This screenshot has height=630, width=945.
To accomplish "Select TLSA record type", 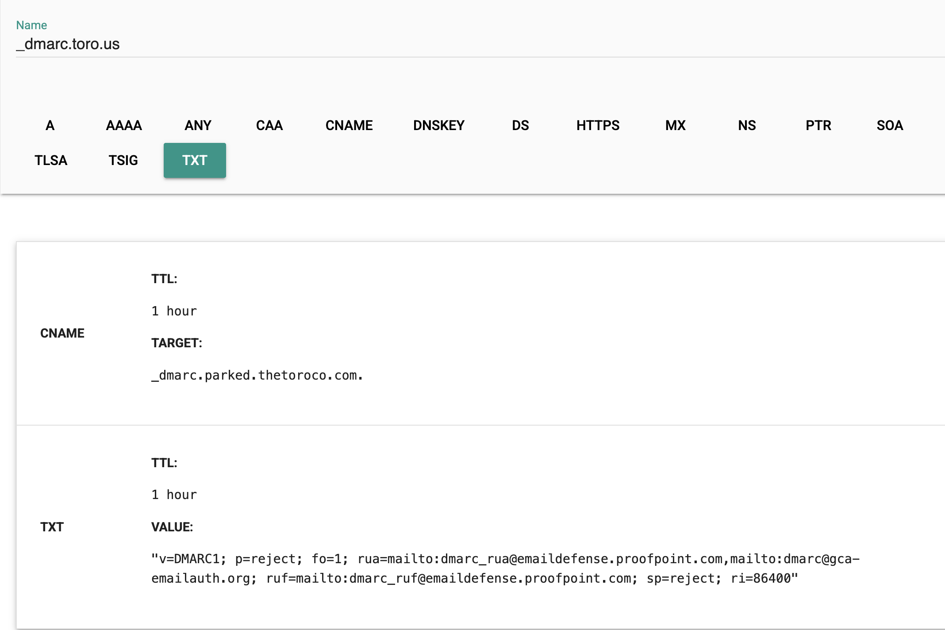I will (x=51, y=160).
